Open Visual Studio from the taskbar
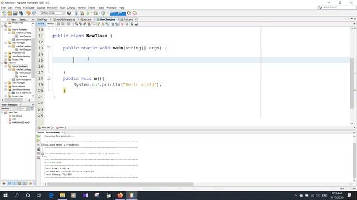357x200 pixels. (85, 195)
